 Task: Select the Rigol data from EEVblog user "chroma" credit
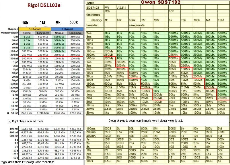coord(28,162)
